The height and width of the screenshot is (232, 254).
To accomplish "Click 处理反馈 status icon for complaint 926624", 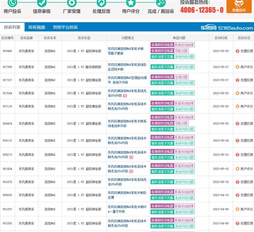I will pyautogui.click(x=237, y=123).
